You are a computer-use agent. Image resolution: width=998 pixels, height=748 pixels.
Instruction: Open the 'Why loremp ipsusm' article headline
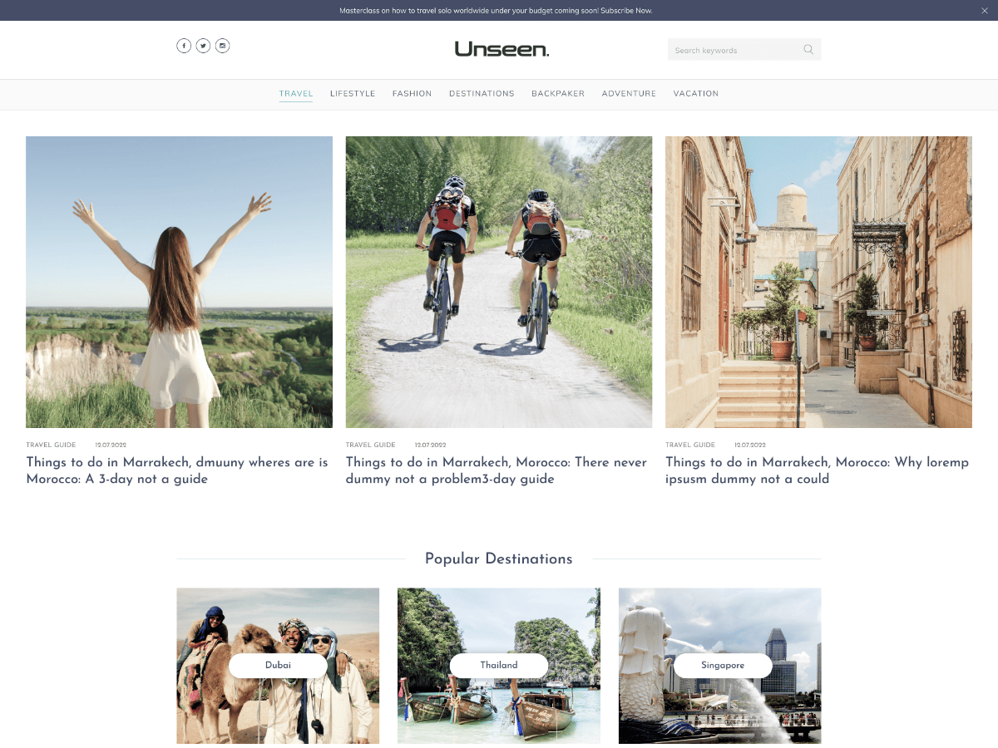click(x=817, y=470)
